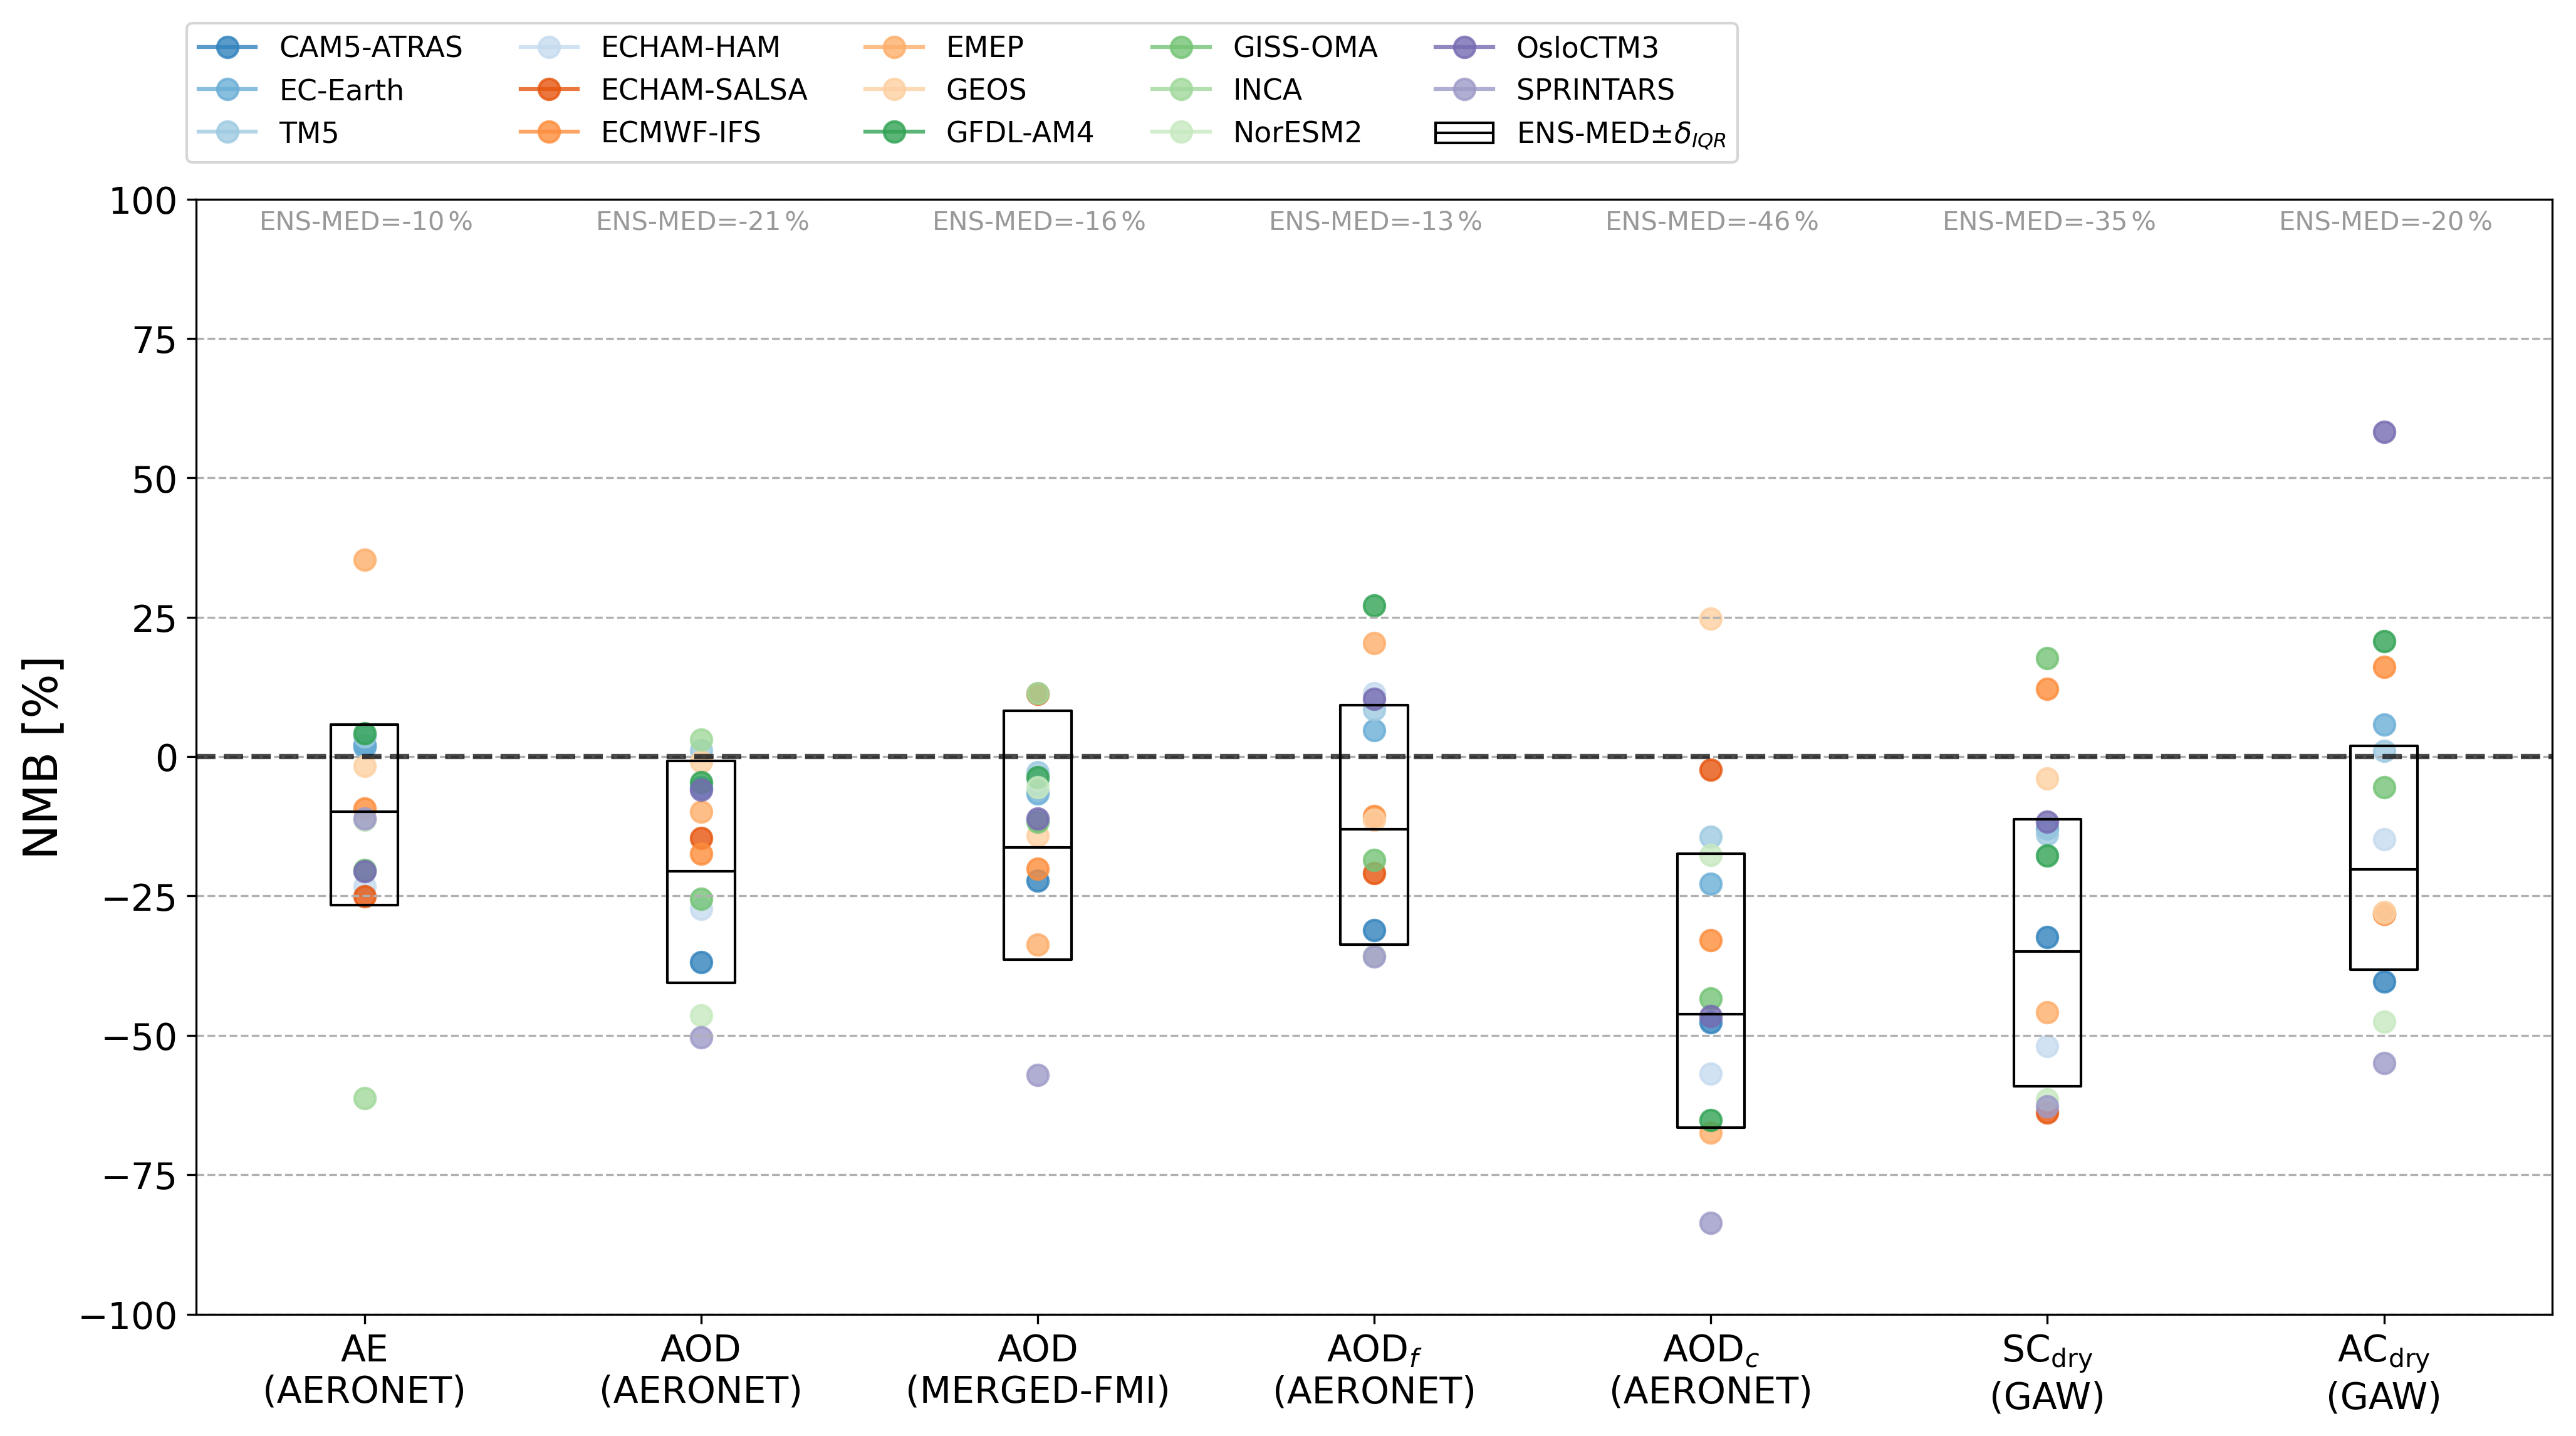Click the EMEP legend marker

point(894,47)
